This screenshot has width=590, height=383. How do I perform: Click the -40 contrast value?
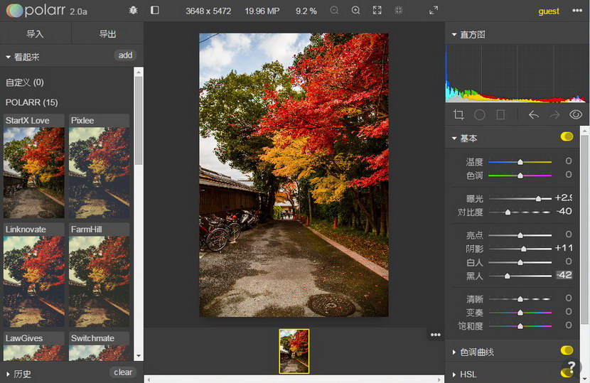[564, 211]
